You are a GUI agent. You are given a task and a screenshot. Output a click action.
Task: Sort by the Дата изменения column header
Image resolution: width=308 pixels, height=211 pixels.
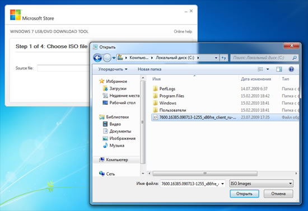coord(256,79)
